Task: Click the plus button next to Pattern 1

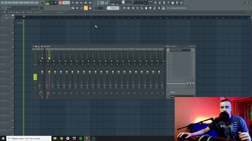Action: tap(120, 8)
